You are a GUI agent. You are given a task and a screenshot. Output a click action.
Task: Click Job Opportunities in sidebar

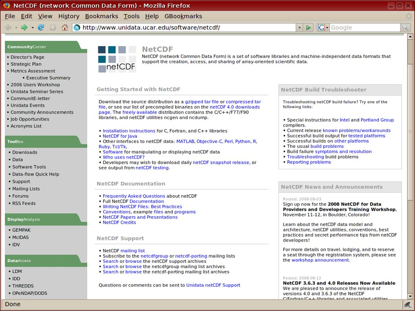[30, 119]
